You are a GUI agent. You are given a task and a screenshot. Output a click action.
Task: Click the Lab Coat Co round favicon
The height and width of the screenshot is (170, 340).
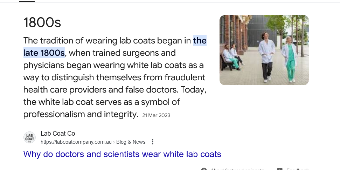click(x=29, y=137)
